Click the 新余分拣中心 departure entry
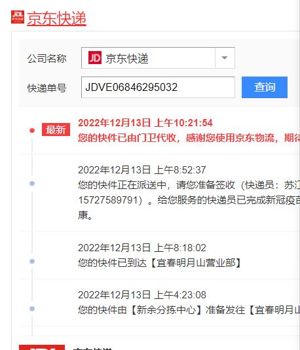The width and height of the screenshot is (300, 350). (189, 310)
